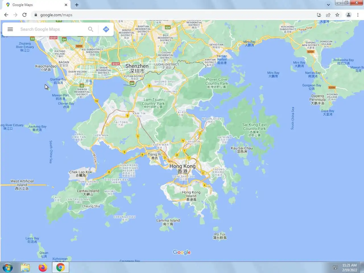Reload the page with the refresh icon
364x273 pixels.
click(24, 15)
